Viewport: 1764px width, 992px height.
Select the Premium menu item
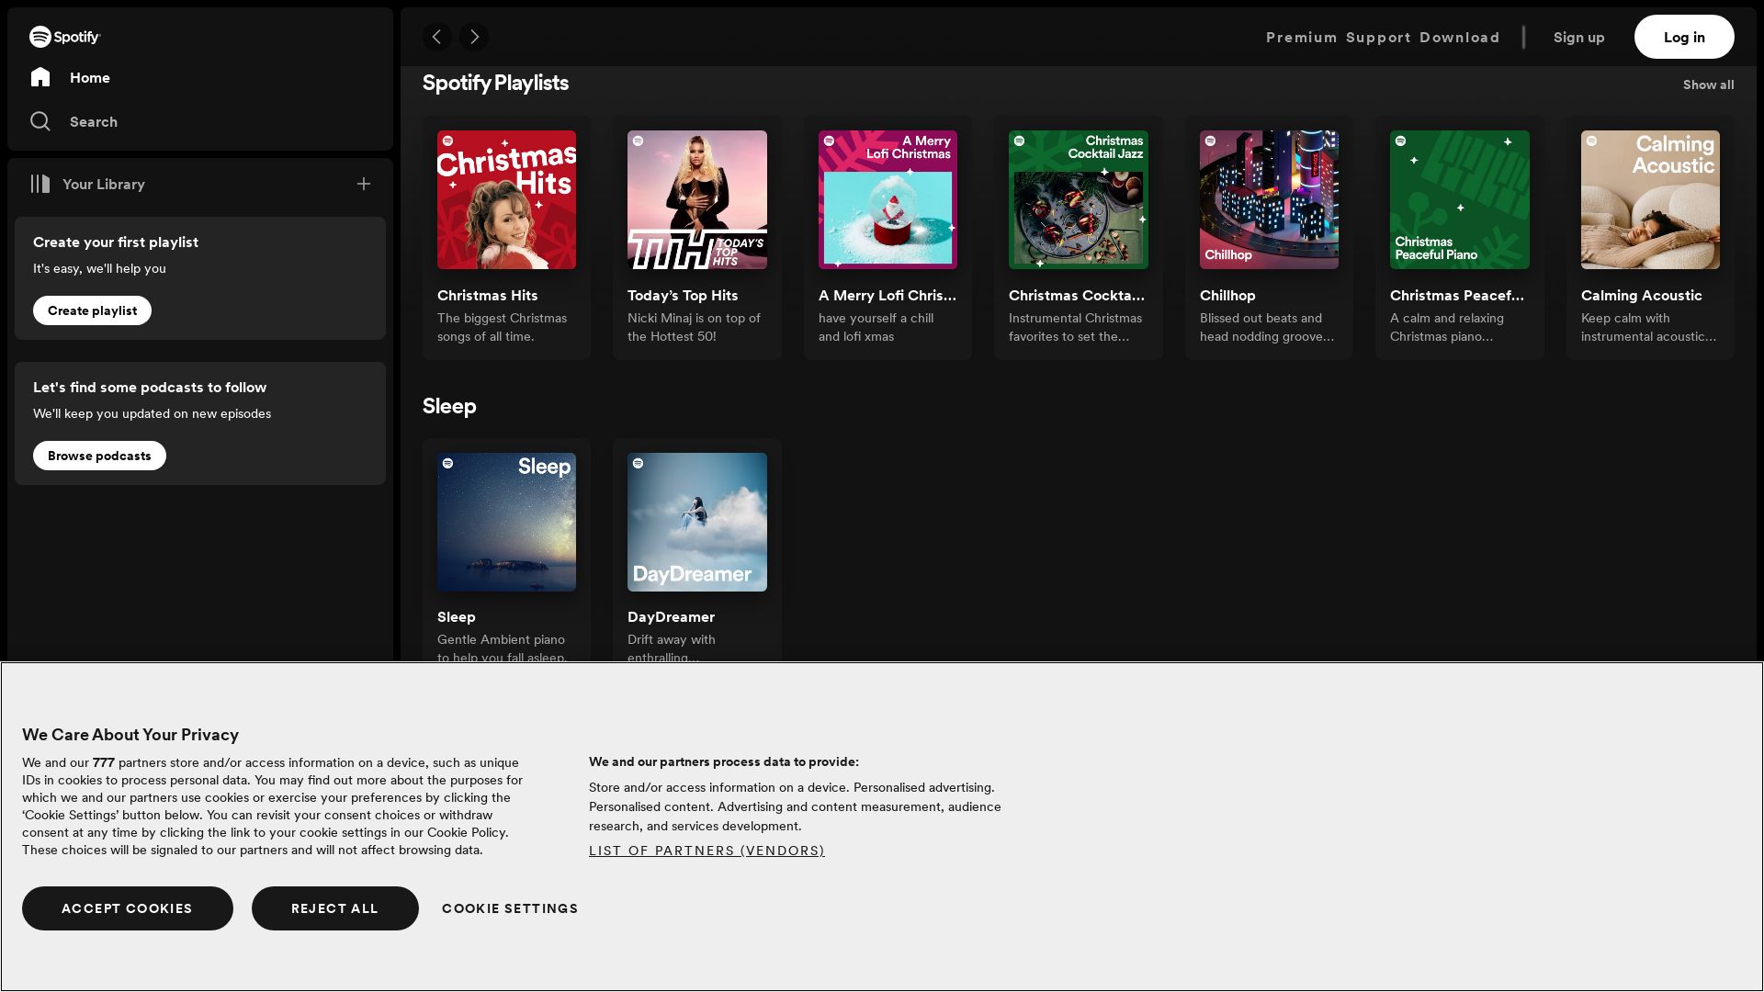coord(1301,37)
